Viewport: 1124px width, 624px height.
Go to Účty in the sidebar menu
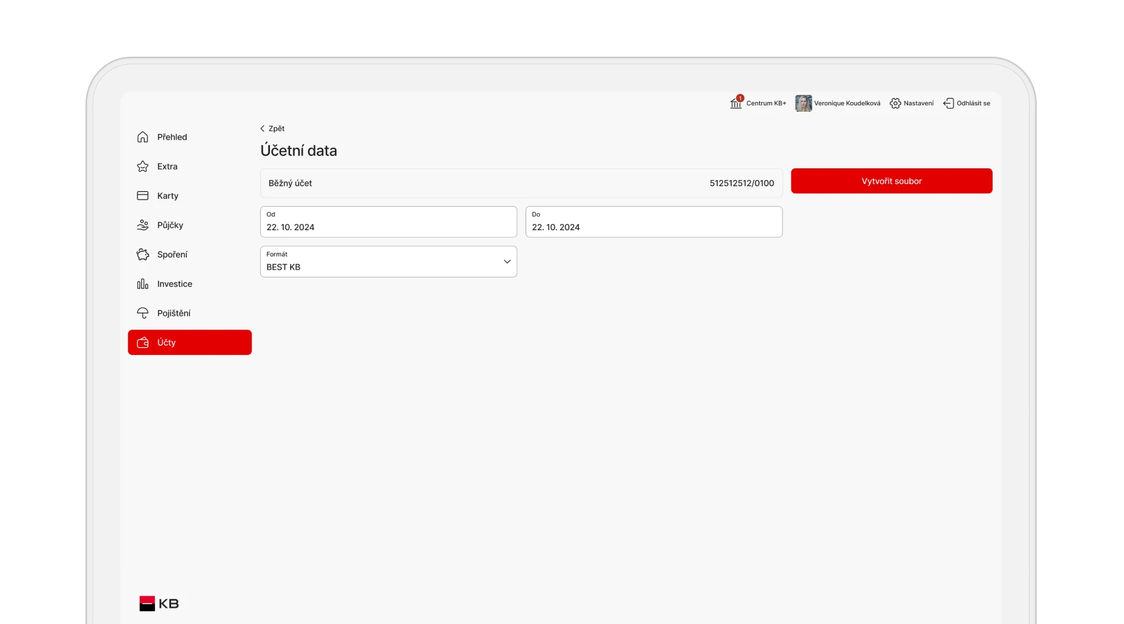pyautogui.click(x=189, y=343)
